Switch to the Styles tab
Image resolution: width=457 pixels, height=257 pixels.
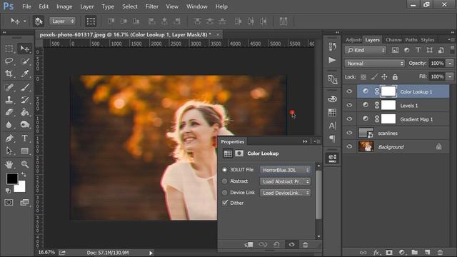428,40
